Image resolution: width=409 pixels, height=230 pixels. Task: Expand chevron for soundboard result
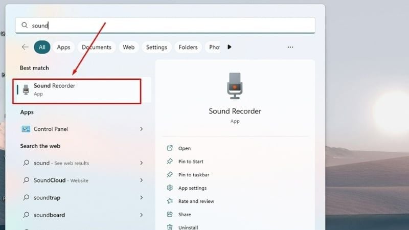pyautogui.click(x=142, y=215)
